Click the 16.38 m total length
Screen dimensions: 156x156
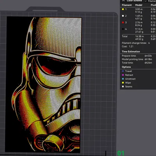pos(140,36)
